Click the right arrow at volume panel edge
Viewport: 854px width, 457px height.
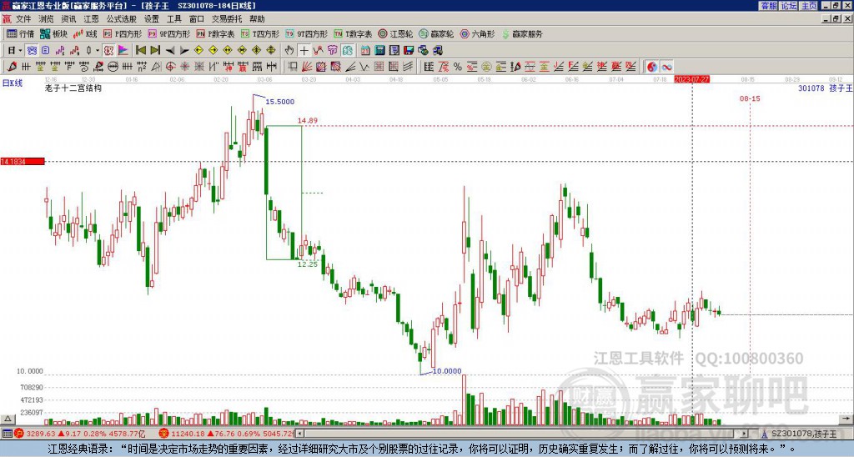coord(846,419)
